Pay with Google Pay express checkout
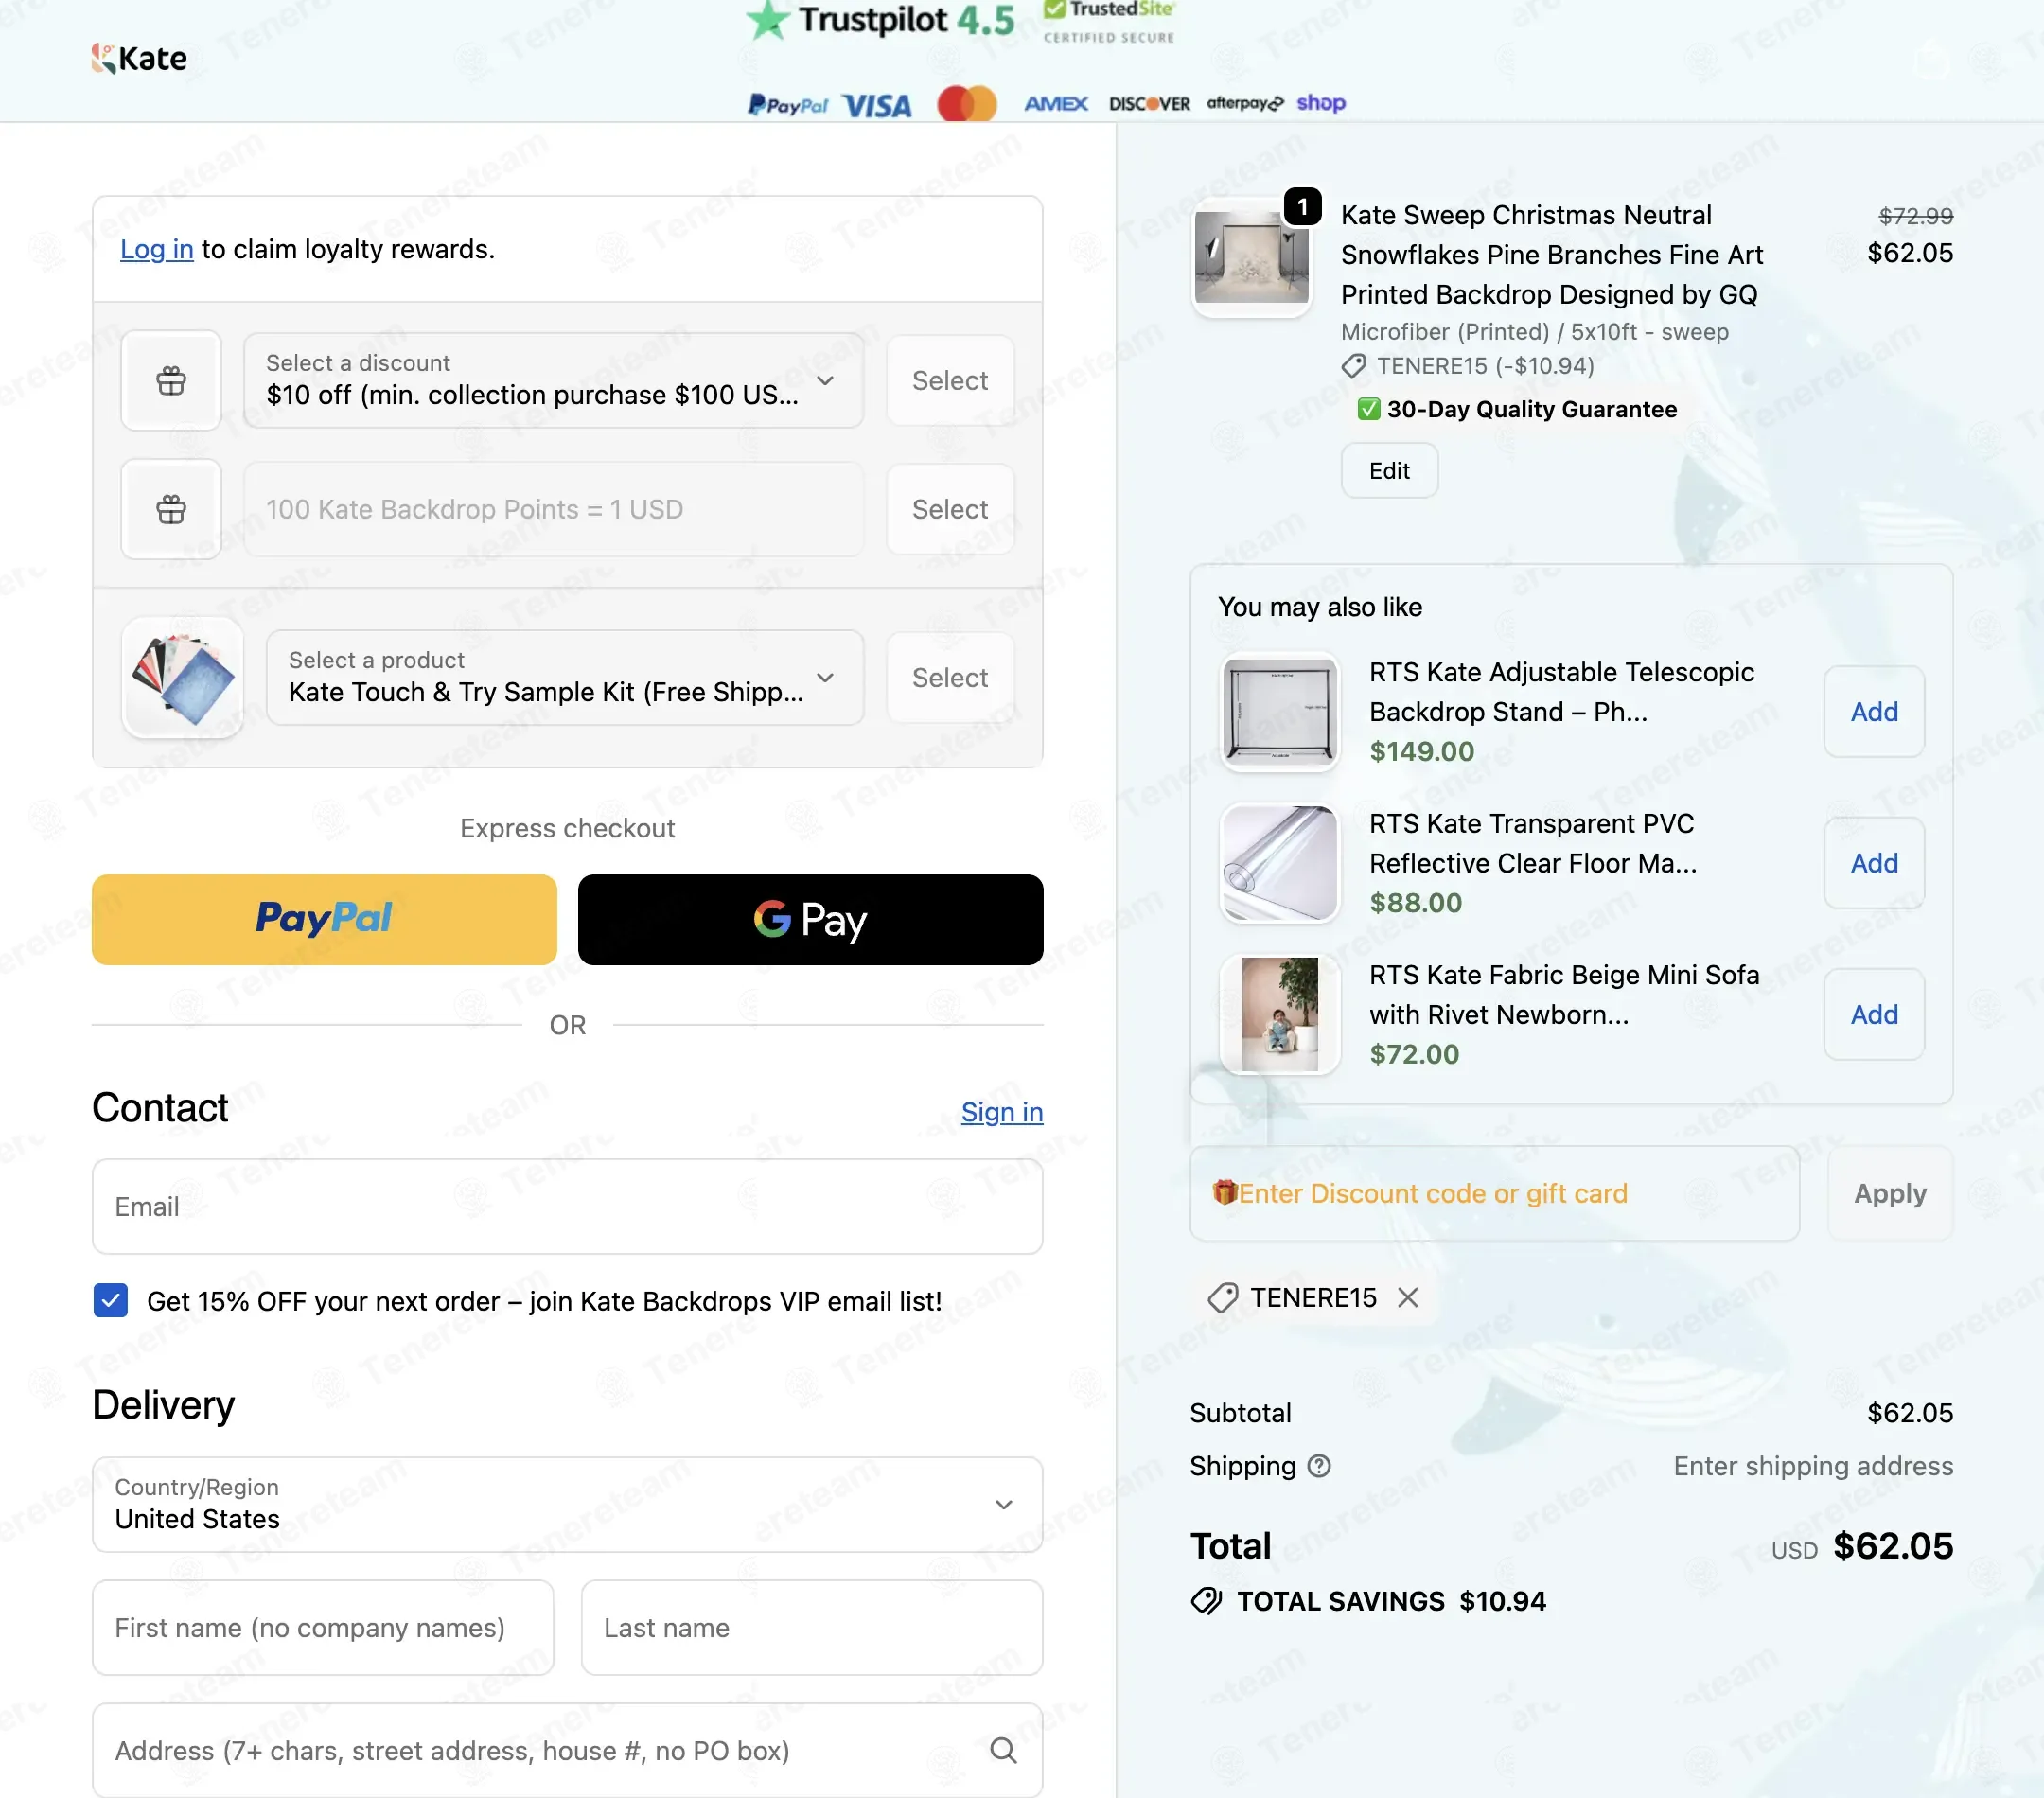2044x1798 pixels. tap(810, 919)
